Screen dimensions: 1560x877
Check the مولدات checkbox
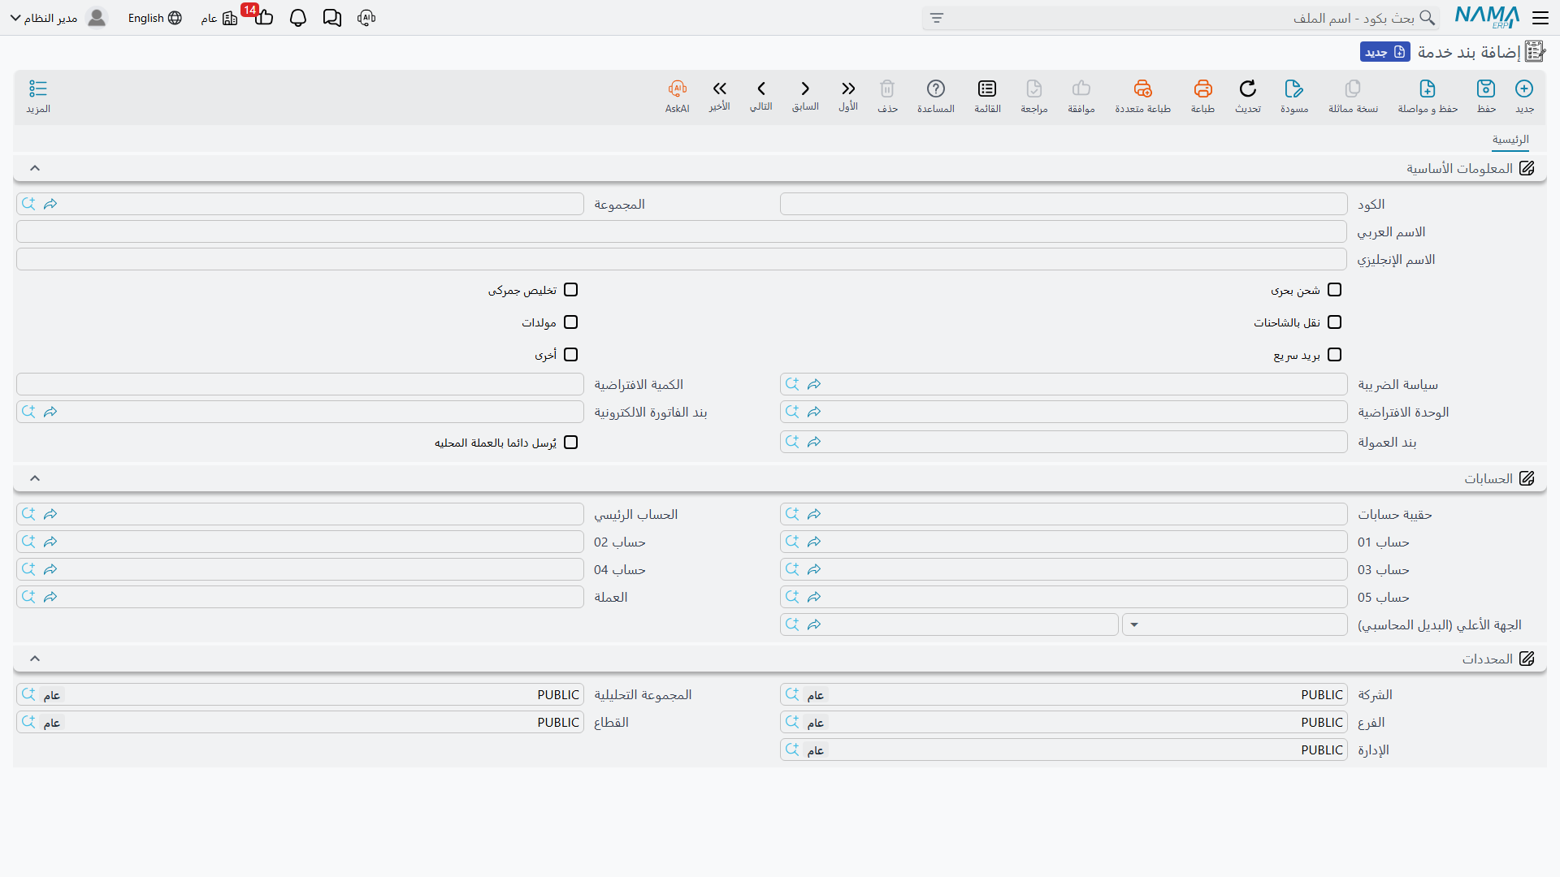click(570, 322)
